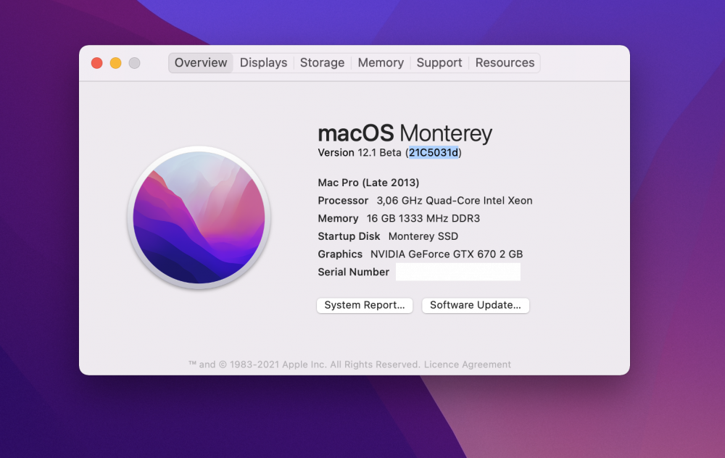This screenshot has width=725, height=458.
Task: Click the macOS Monterey logo image
Action: point(199,217)
